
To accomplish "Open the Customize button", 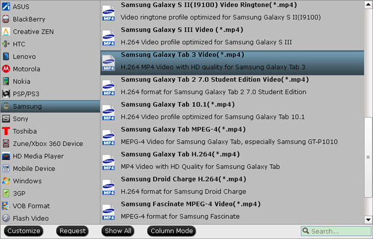I will click(x=24, y=231).
